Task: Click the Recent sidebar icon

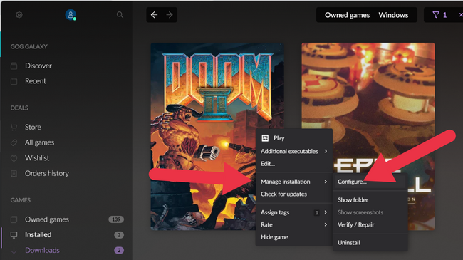Action: coord(14,81)
